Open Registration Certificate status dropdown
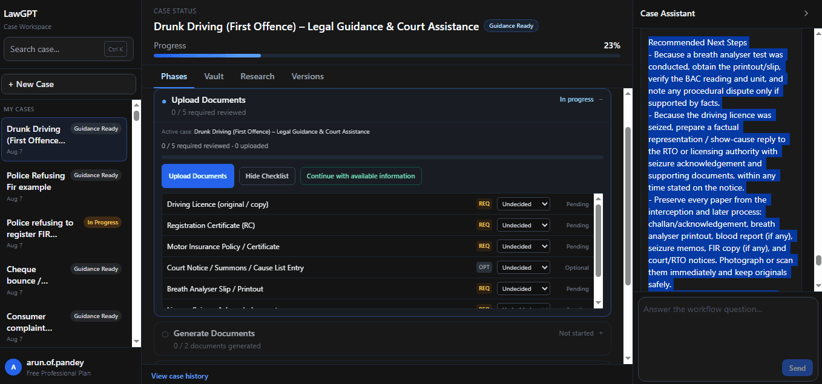Screen dimensions: 822x384 click(x=524, y=225)
